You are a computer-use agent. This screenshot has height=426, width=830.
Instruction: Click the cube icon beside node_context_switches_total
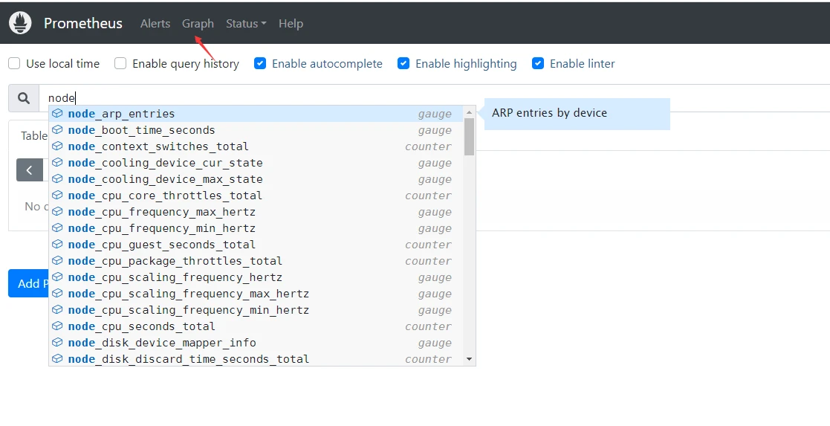[57, 146]
